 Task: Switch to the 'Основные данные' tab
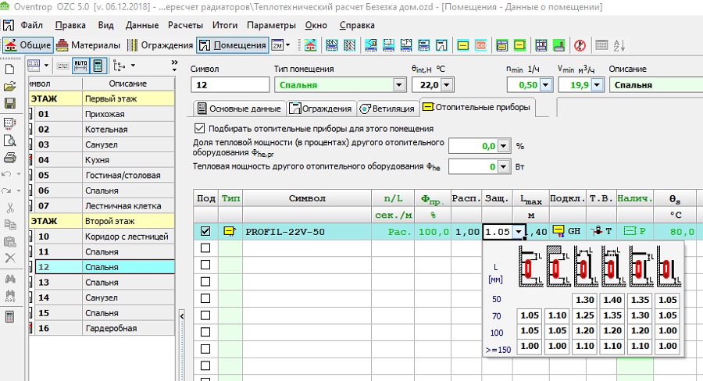click(x=238, y=108)
